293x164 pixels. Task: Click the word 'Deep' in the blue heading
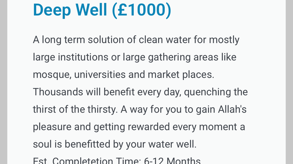click(52, 10)
